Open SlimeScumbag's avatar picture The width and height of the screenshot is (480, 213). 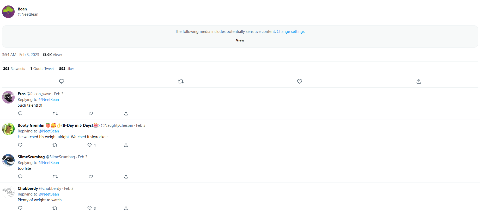[8, 160]
